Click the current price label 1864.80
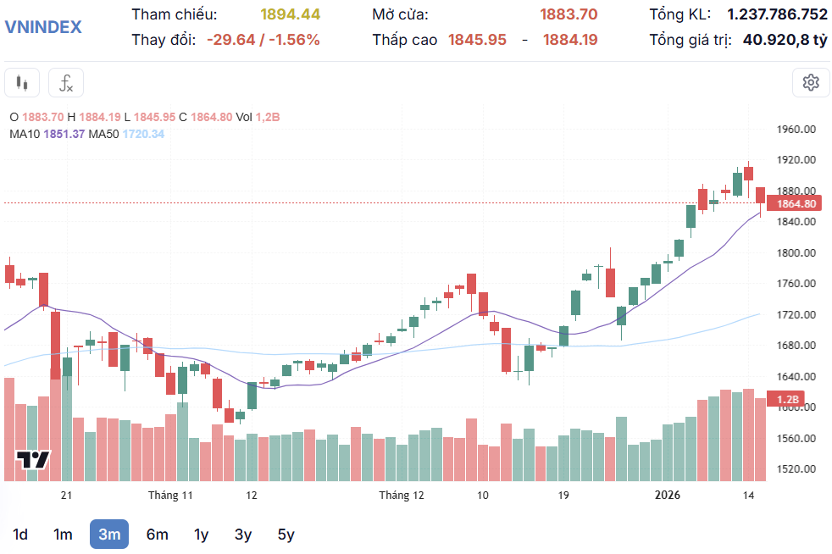This screenshot has height=554, width=832. click(x=796, y=203)
